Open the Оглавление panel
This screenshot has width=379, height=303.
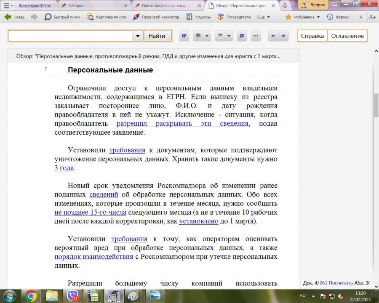[x=347, y=36]
